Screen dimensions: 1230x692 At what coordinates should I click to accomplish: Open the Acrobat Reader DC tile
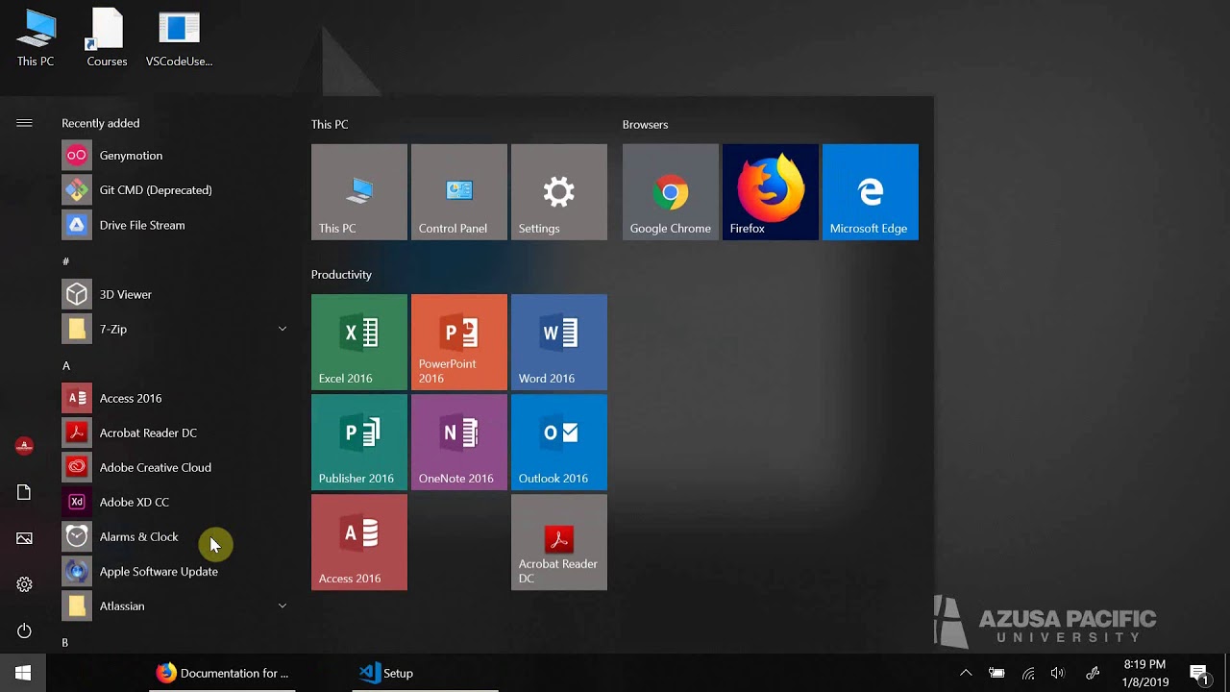(x=559, y=542)
